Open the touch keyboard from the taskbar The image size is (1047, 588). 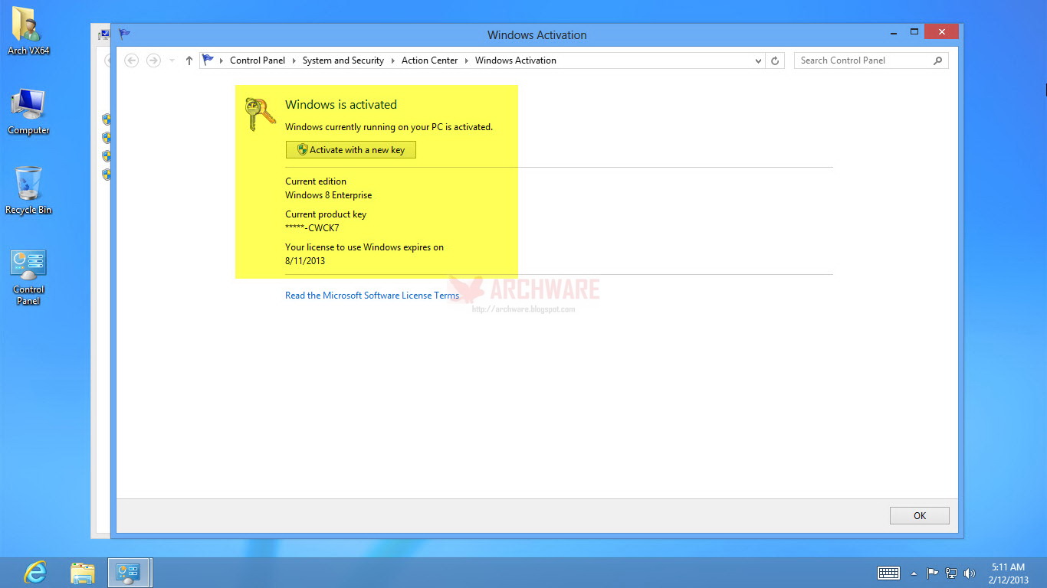tap(888, 573)
